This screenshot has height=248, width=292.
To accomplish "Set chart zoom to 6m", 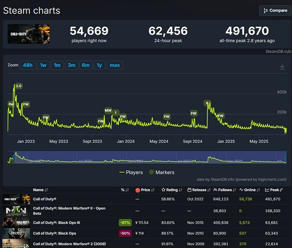I will (85, 65).
